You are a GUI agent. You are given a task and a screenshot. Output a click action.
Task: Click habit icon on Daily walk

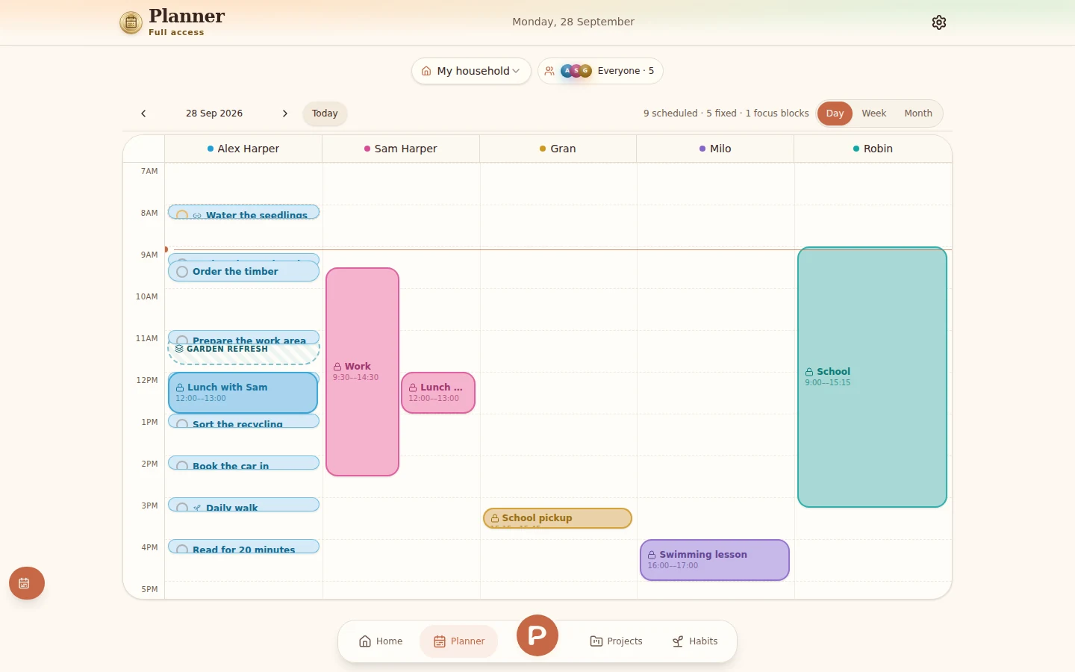point(197,508)
